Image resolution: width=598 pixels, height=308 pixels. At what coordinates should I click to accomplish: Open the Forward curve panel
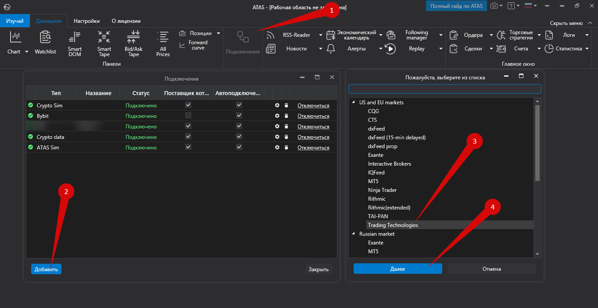pyautogui.click(x=193, y=45)
